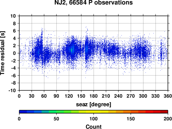Select the dark blue start of colorbar
172x129 pixels.
point(23,112)
